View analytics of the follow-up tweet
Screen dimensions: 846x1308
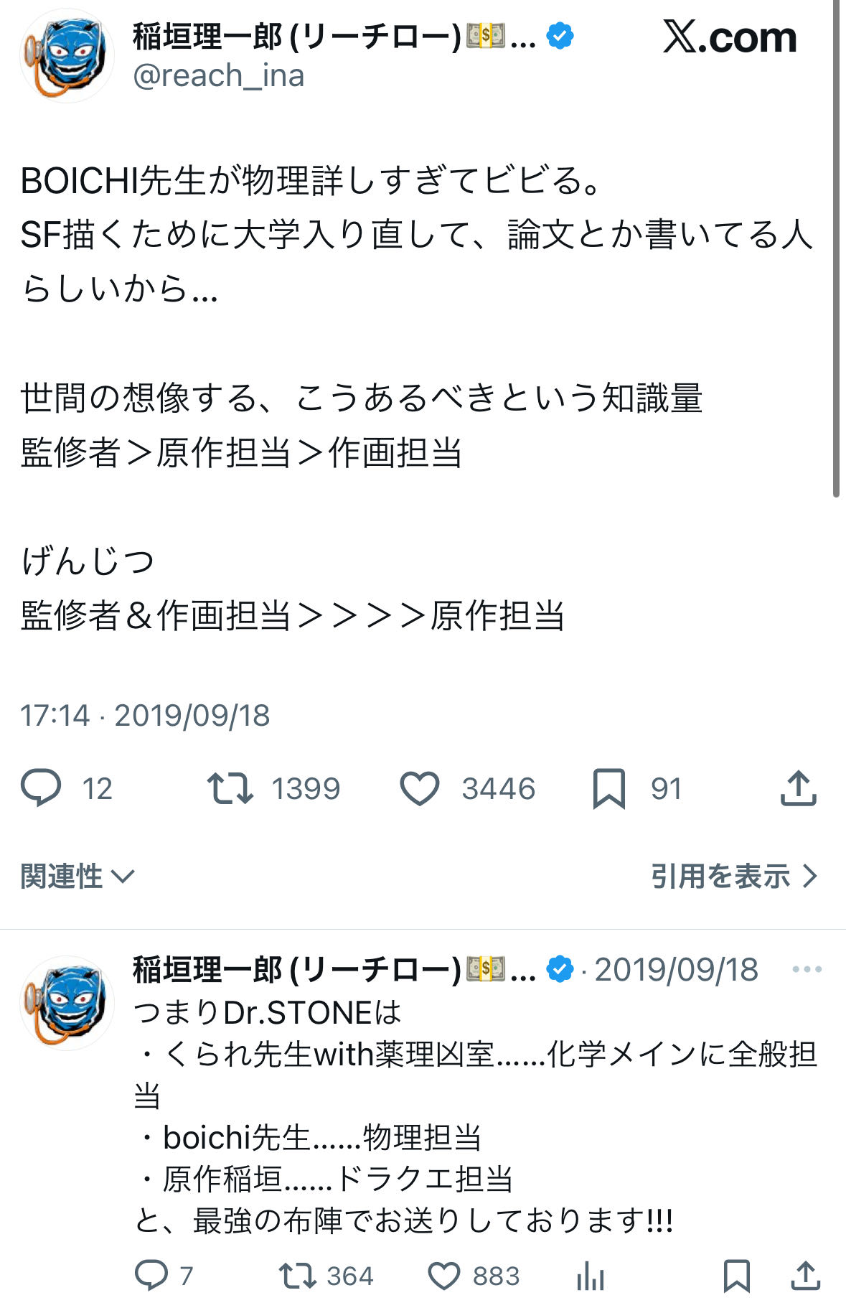point(590,1276)
